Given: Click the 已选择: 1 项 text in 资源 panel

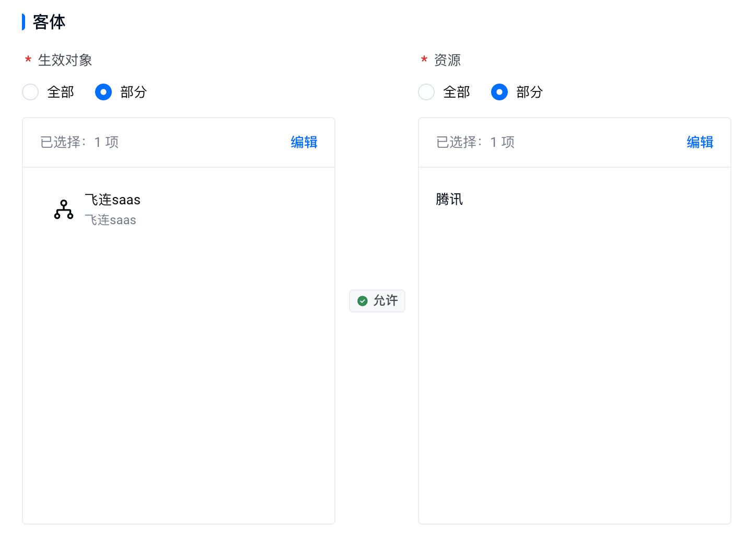Looking at the screenshot, I should pyautogui.click(x=475, y=142).
